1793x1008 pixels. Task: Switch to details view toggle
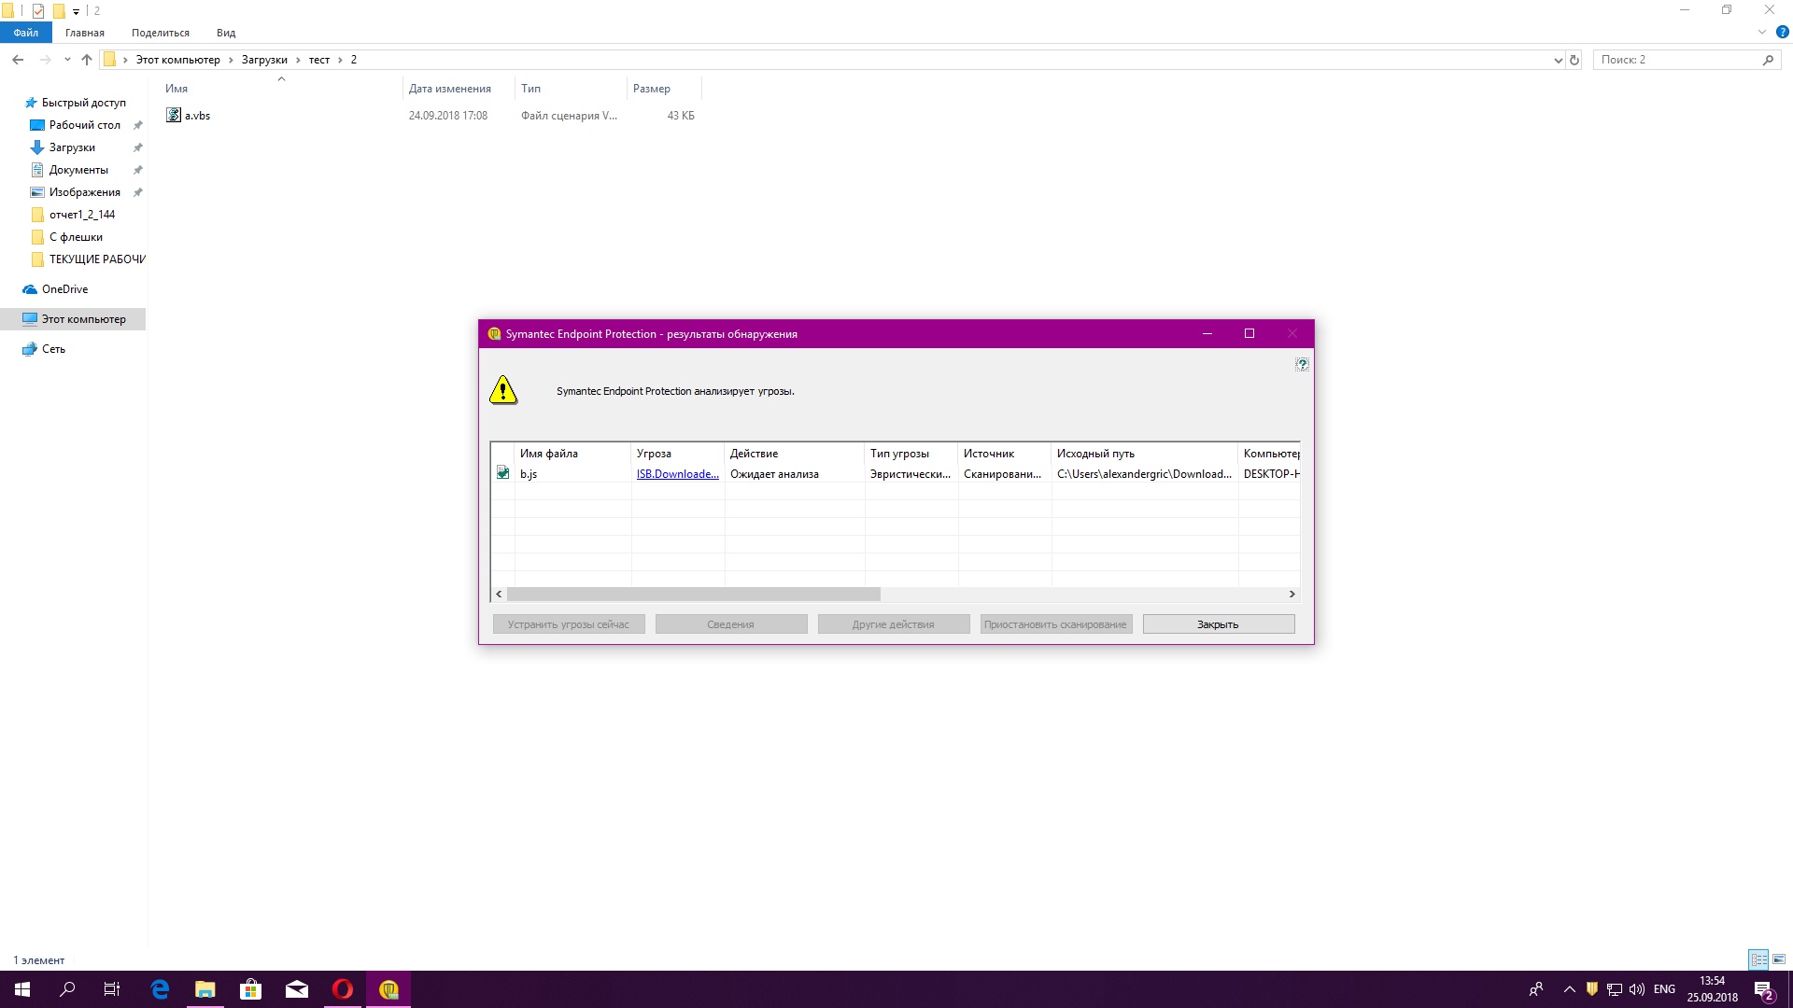(x=1758, y=959)
